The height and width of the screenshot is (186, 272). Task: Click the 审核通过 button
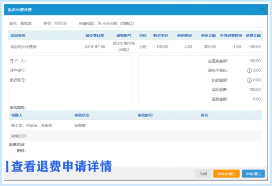(x=253, y=174)
